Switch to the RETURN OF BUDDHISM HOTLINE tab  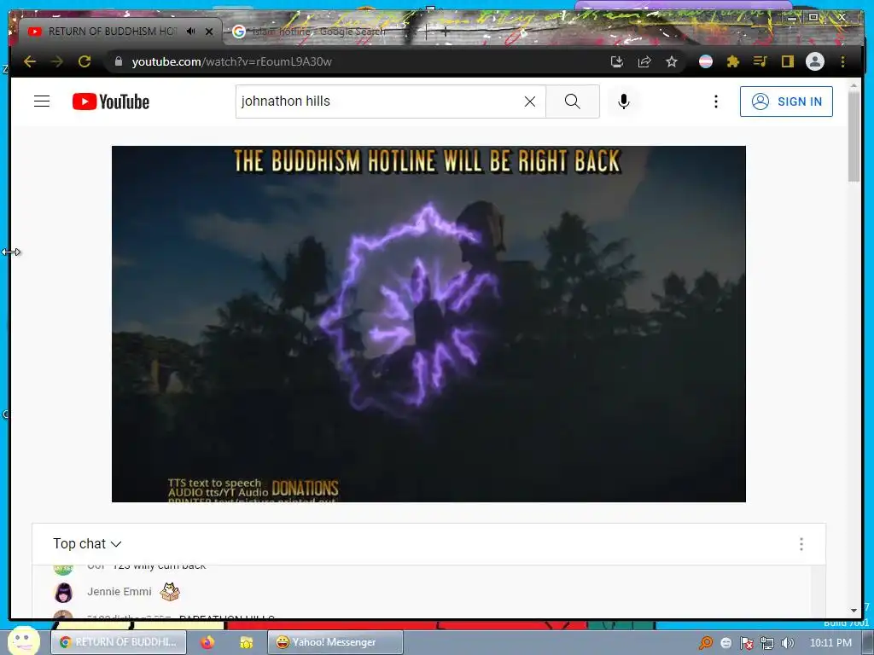click(112, 32)
